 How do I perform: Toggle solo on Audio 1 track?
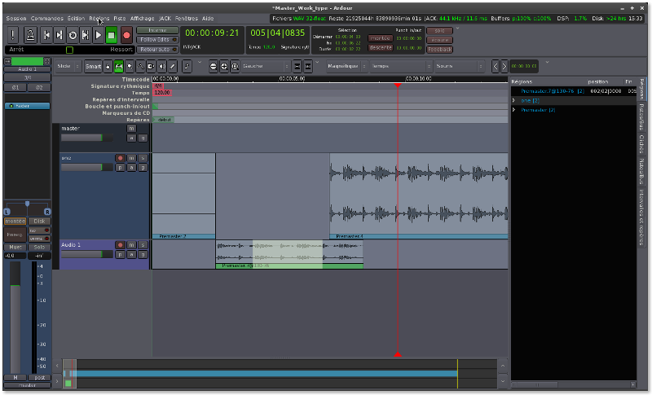(x=143, y=244)
